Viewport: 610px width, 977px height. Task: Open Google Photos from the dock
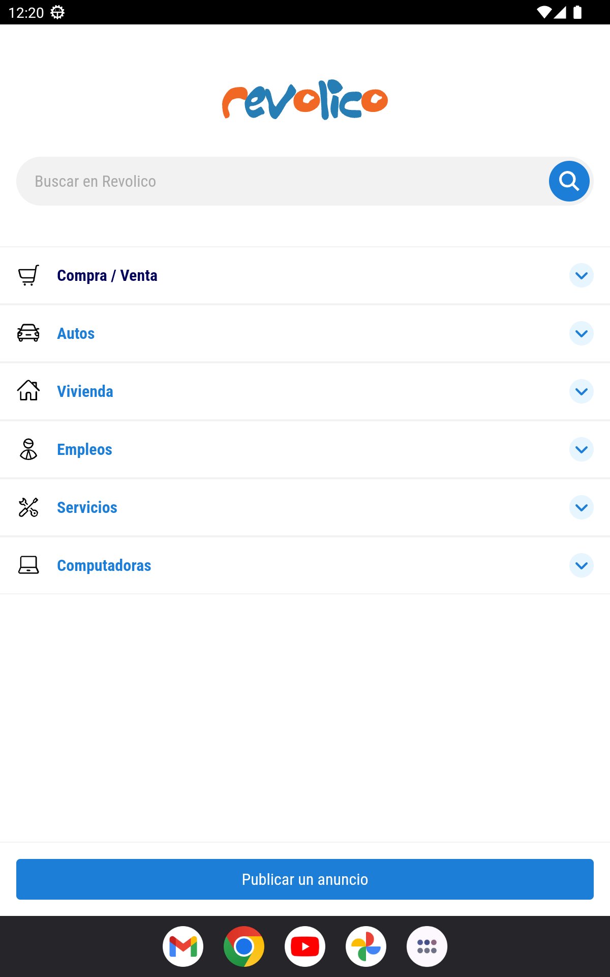[x=366, y=946]
